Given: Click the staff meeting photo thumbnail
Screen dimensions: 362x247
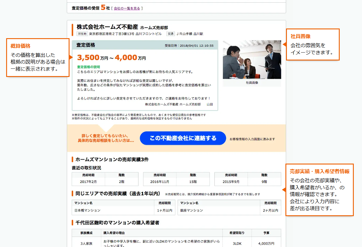Looking at the screenshot, I should 252,60.
